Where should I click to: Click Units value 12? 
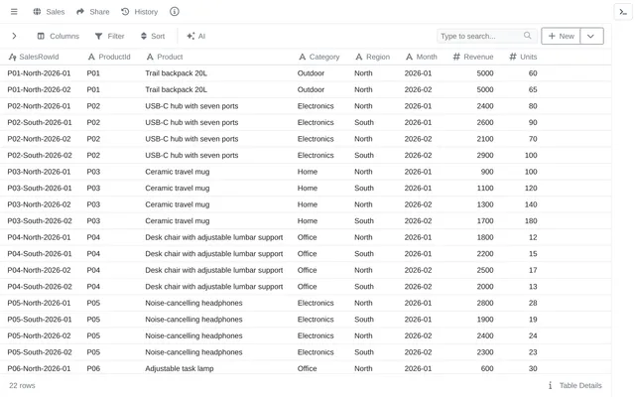tap(533, 237)
